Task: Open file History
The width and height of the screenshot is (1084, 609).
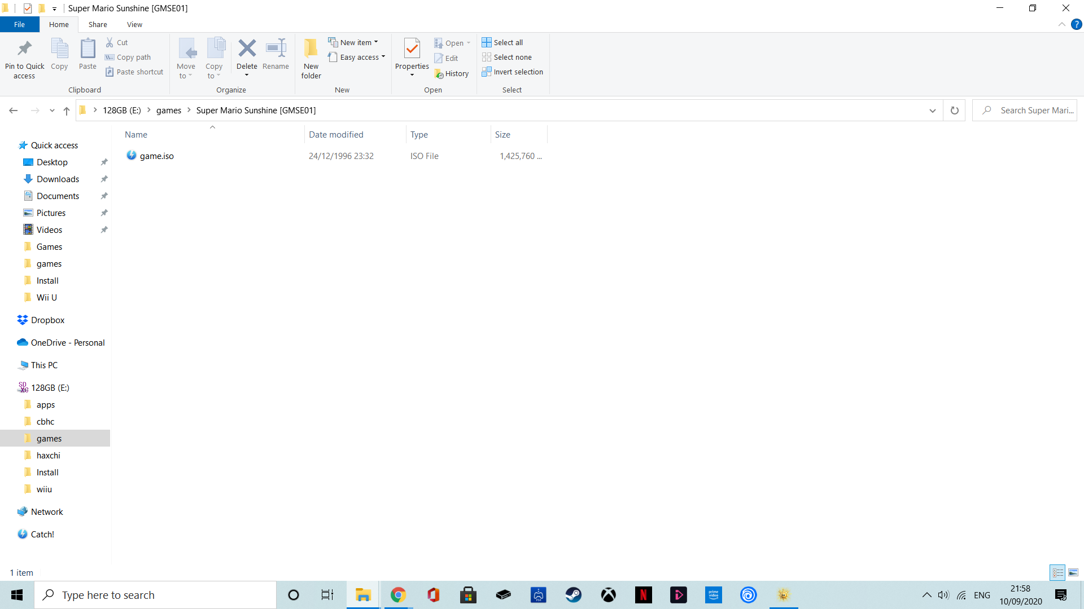Action: pos(452,73)
